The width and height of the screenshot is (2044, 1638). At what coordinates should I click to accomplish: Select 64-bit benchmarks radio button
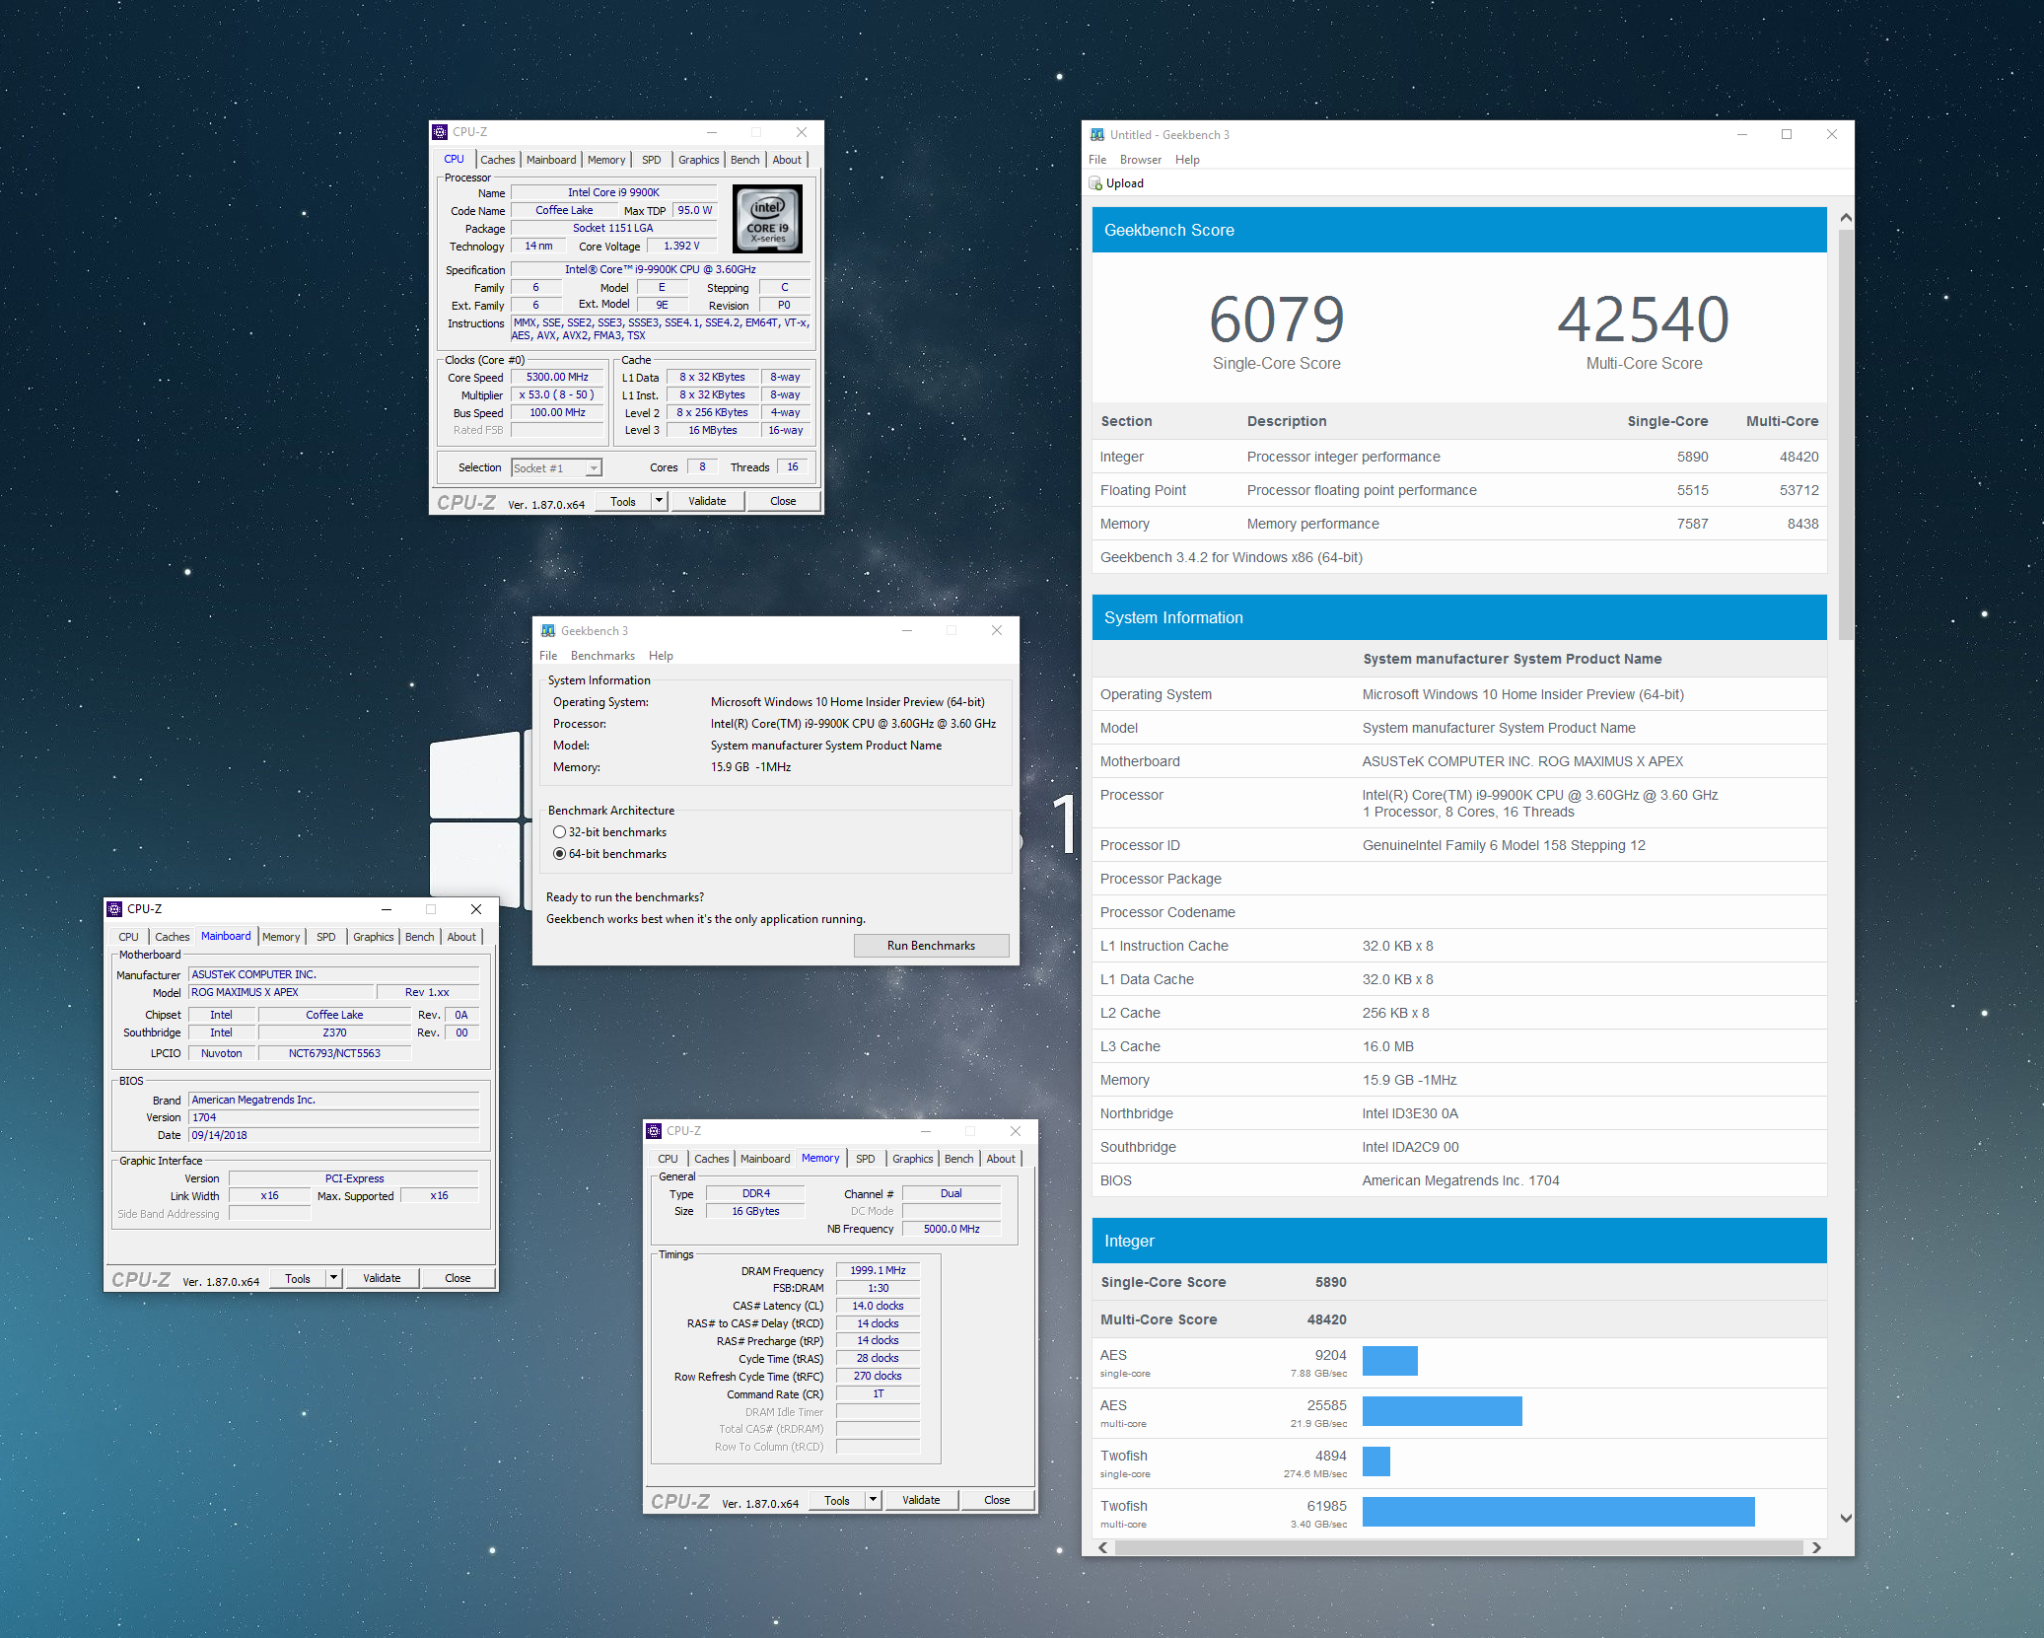[x=560, y=854]
